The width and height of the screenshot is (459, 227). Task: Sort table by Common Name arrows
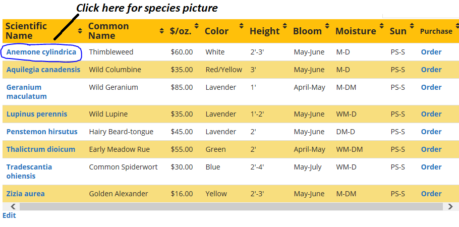pos(161,31)
